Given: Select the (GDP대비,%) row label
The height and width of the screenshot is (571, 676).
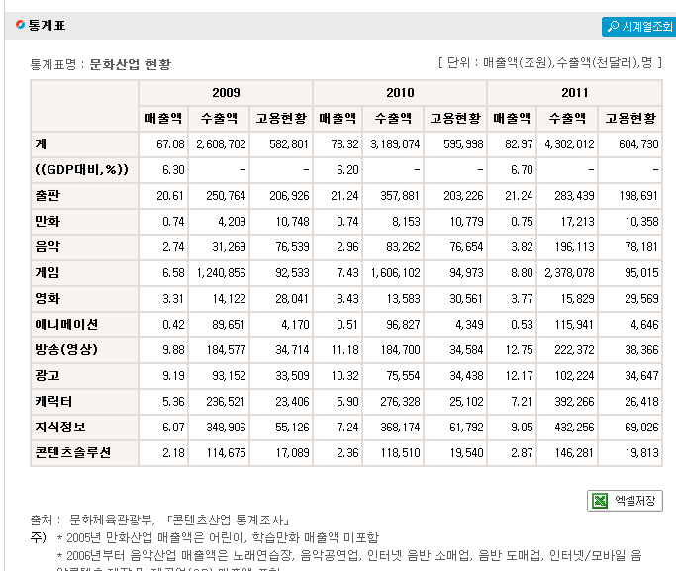Looking at the screenshot, I should coord(81,169).
